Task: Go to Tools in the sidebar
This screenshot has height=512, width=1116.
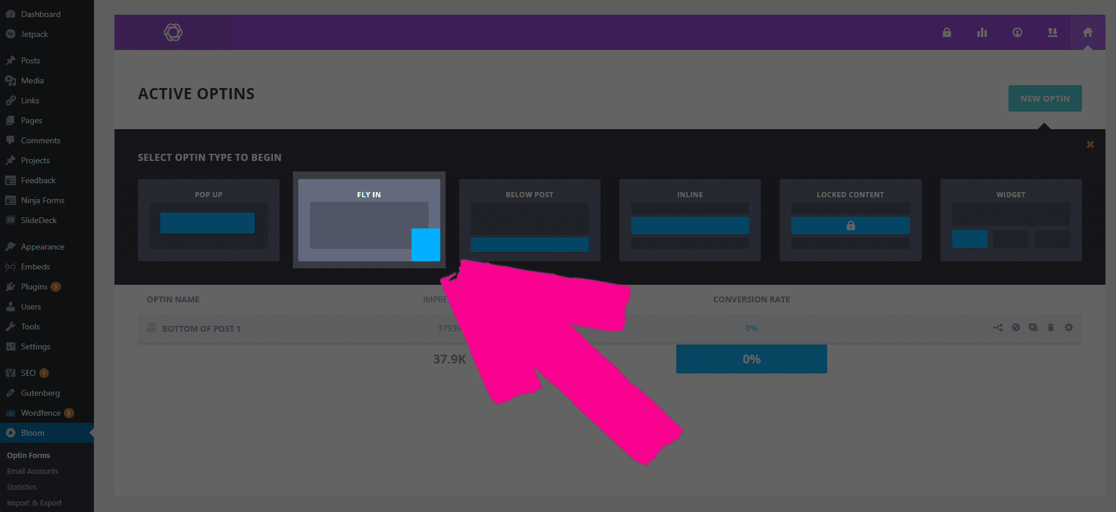Action: [47, 326]
